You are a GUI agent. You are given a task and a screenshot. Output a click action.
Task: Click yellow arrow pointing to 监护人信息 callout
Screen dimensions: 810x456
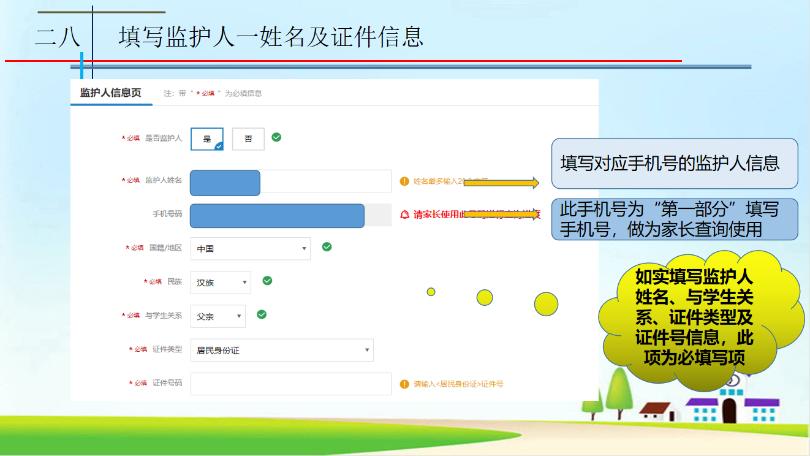point(501,183)
